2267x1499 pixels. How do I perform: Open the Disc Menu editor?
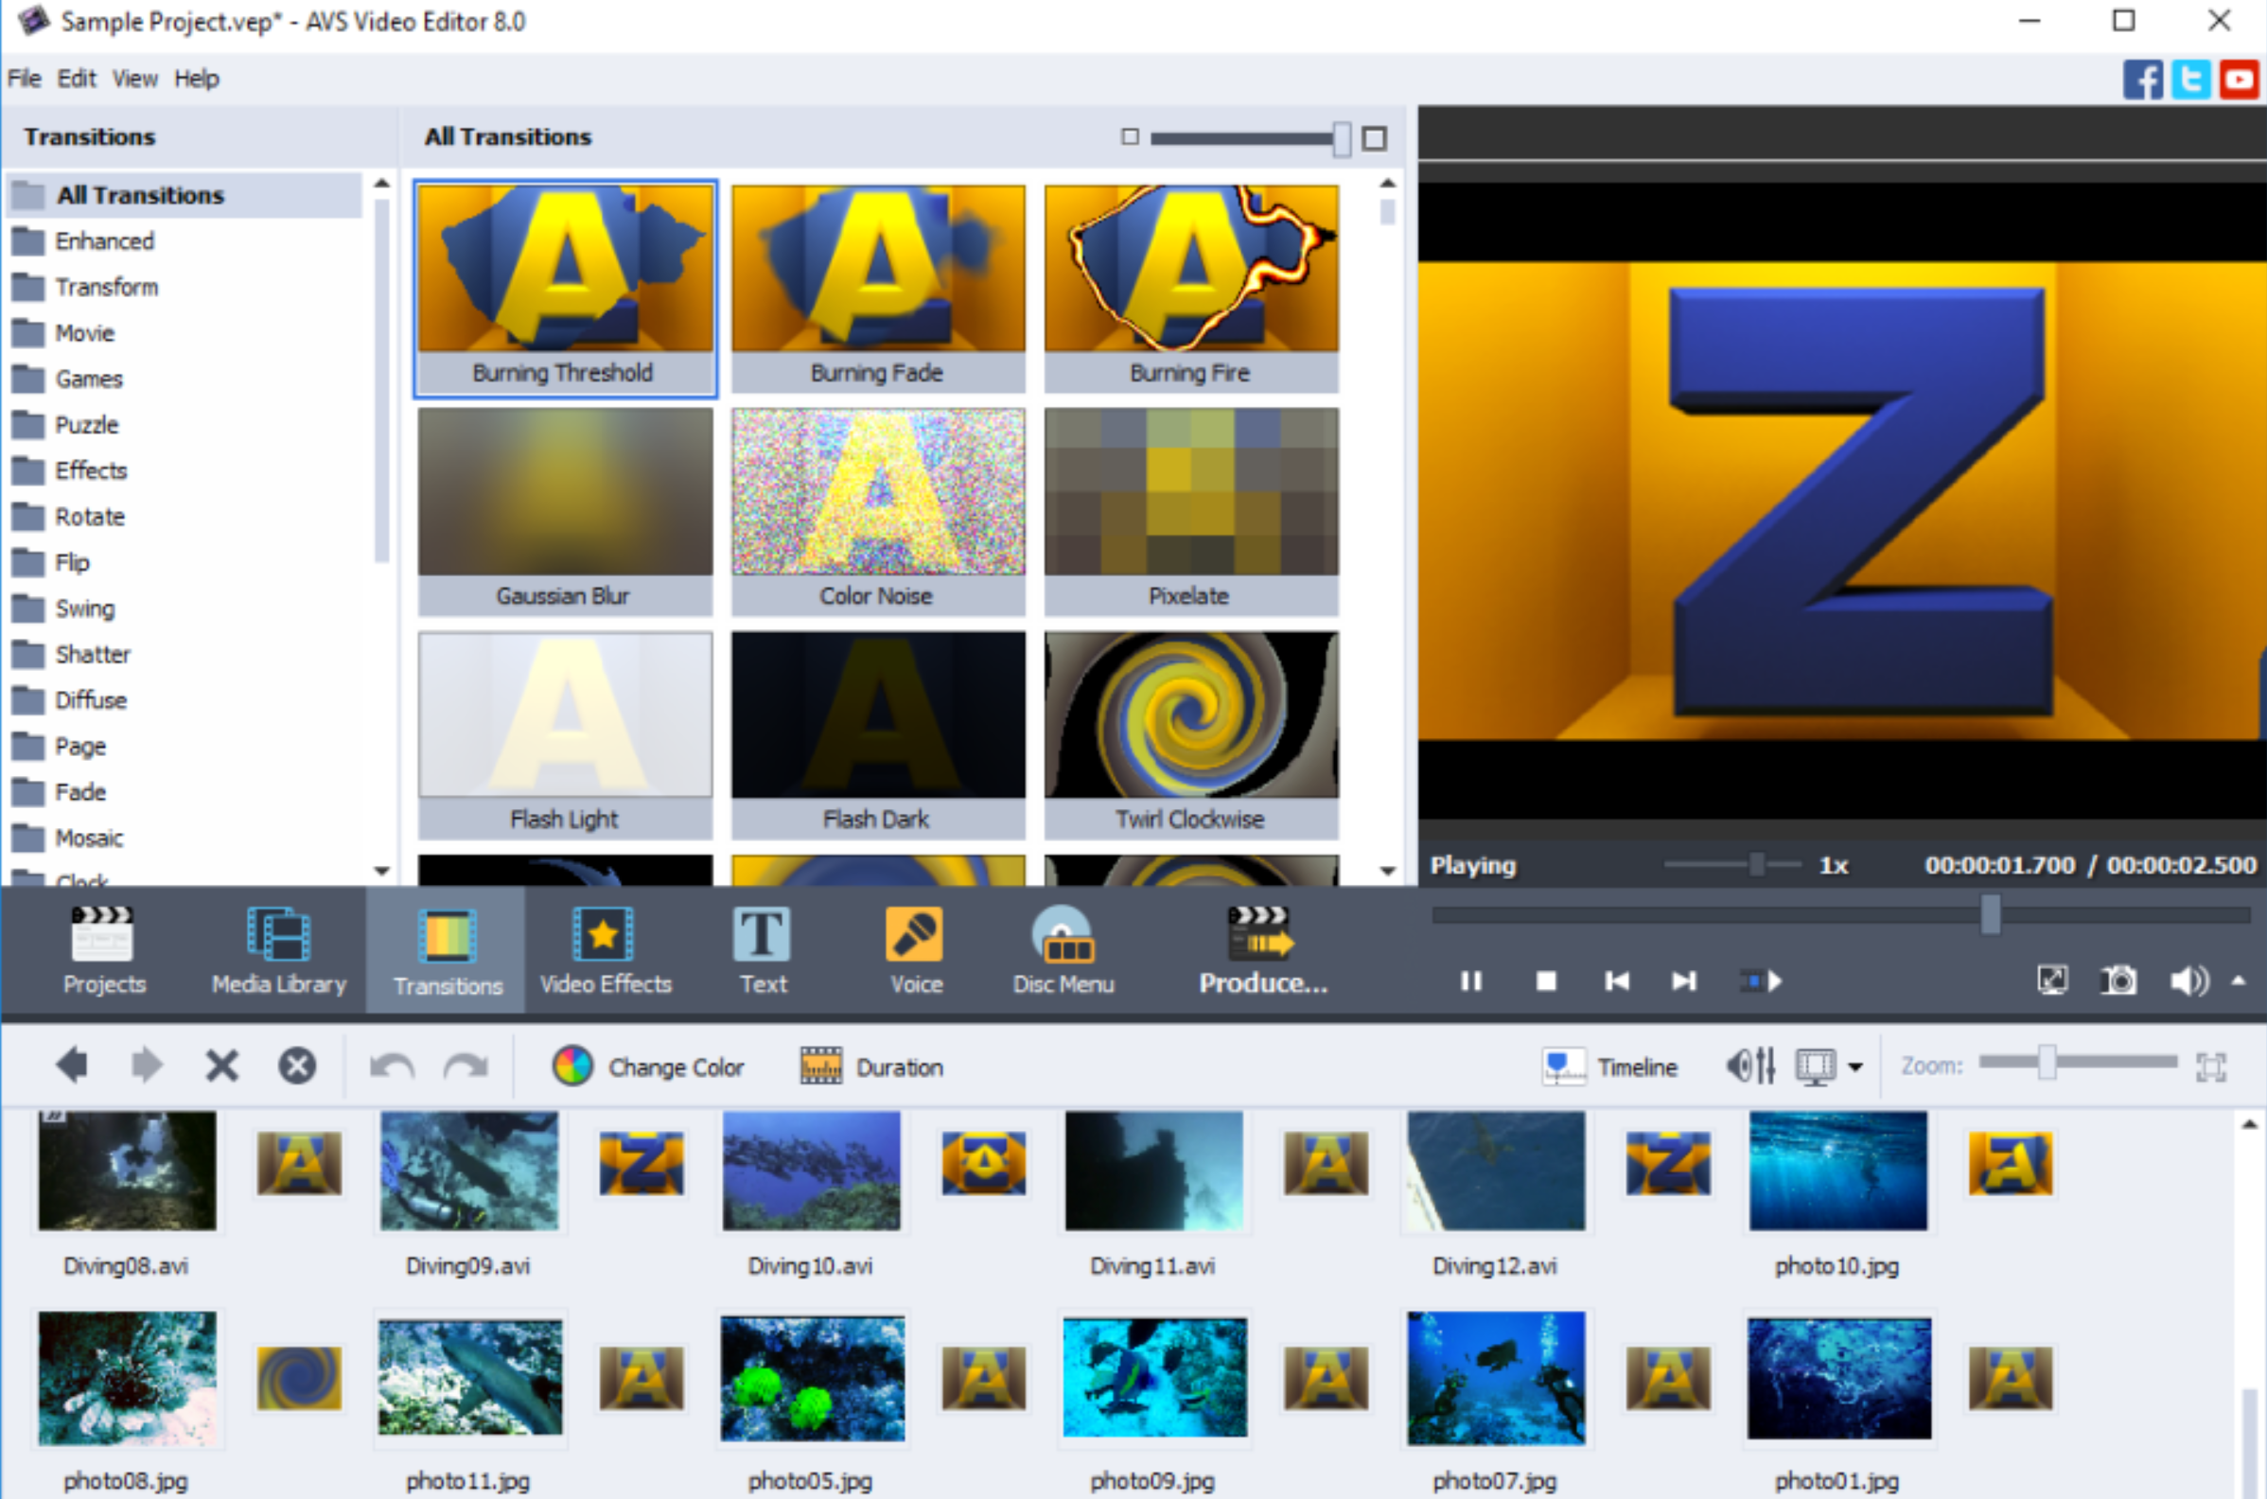tap(1063, 949)
